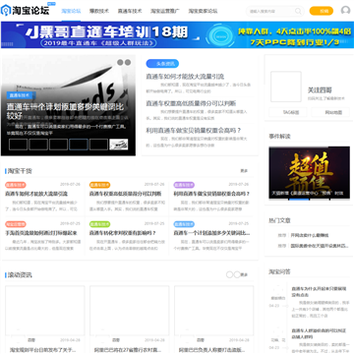354x354 pixels.
Task: Click the TAG标签 button
Action: click(x=288, y=112)
